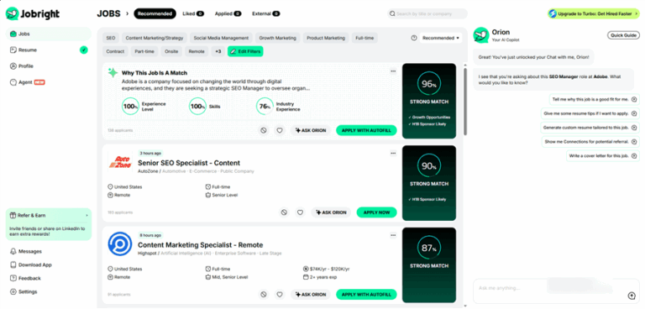
Task: Select 'Generate custom resume tailored' suggestion
Action: 590,128
